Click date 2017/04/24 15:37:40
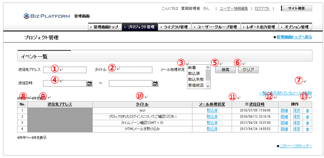324x158 pixels. (x=255, y=123)
